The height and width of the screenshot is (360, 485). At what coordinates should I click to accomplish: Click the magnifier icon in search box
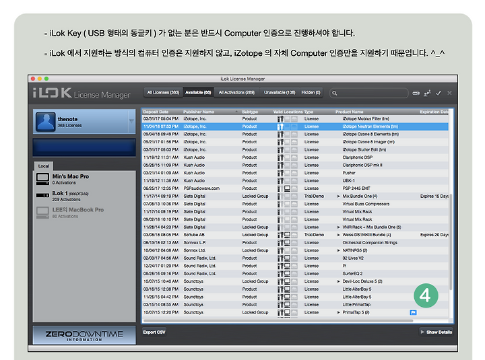tap(334, 93)
